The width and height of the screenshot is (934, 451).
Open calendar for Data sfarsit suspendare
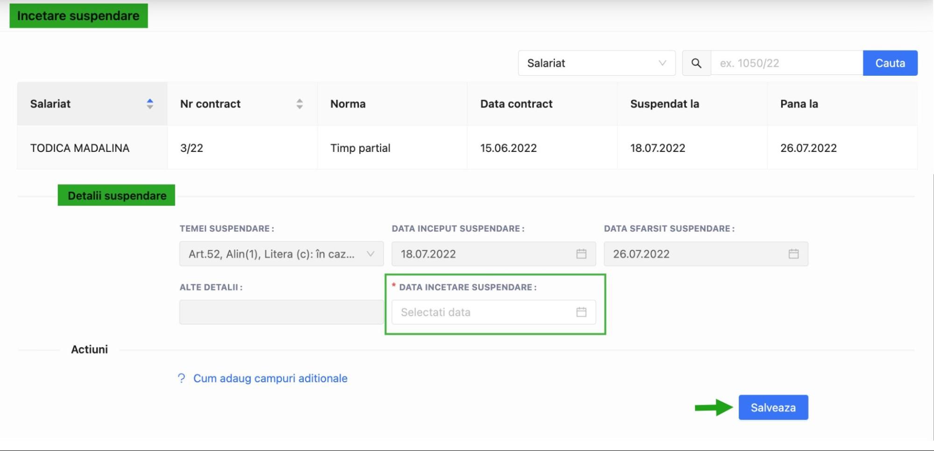pos(793,254)
